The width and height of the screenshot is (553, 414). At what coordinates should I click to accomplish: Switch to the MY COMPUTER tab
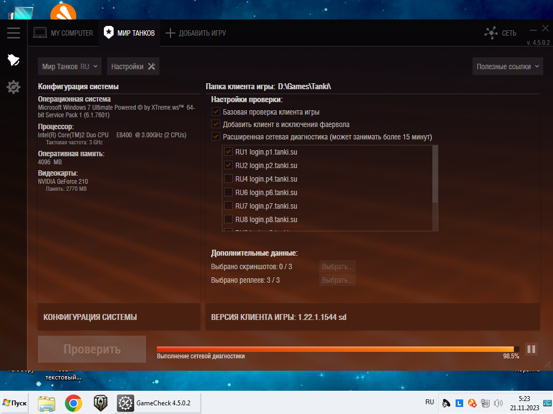pyautogui.click(x=63, y=33)
